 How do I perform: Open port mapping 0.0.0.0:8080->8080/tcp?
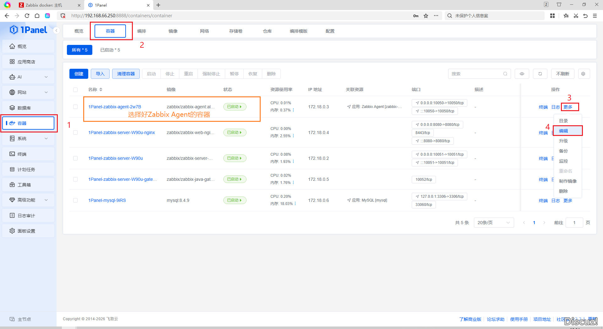pos(437,125)
